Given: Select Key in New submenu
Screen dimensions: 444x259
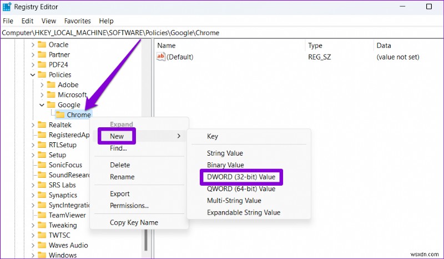Looking at the screenshot, I should point(249,137).
